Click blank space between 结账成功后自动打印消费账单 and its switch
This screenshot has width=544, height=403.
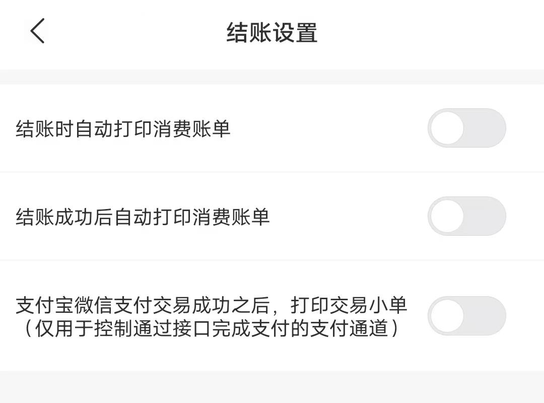pos(348,217)
